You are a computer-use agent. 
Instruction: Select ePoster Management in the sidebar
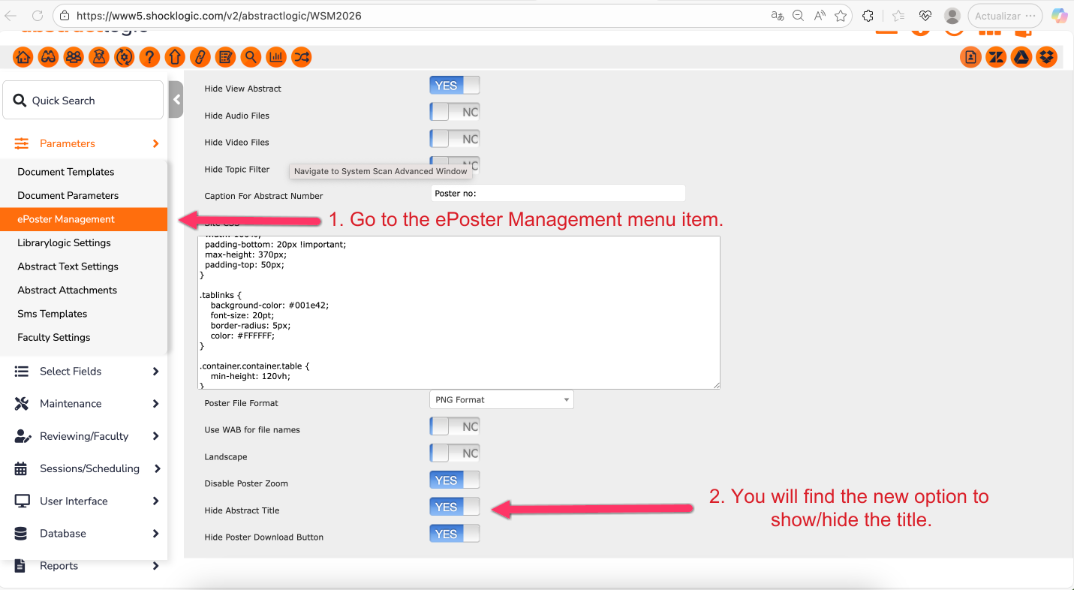pos(66,219)
